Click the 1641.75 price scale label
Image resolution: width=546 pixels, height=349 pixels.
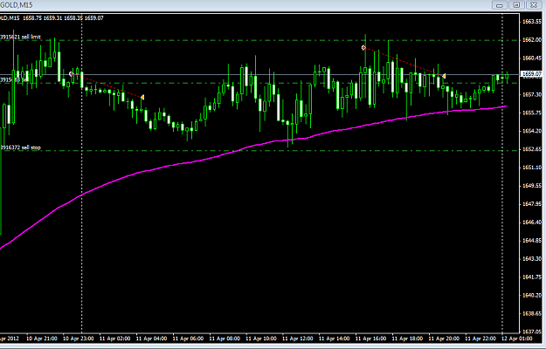pyautogui.click(x=532, y=277)
